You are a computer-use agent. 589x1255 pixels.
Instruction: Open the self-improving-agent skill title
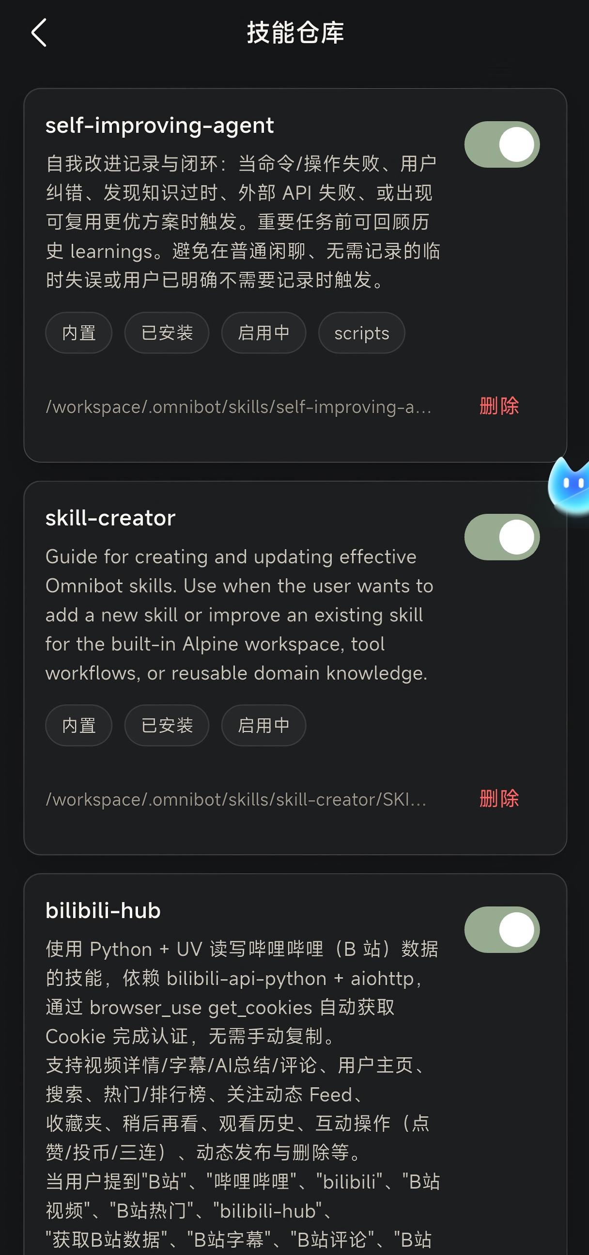[160, 126]
